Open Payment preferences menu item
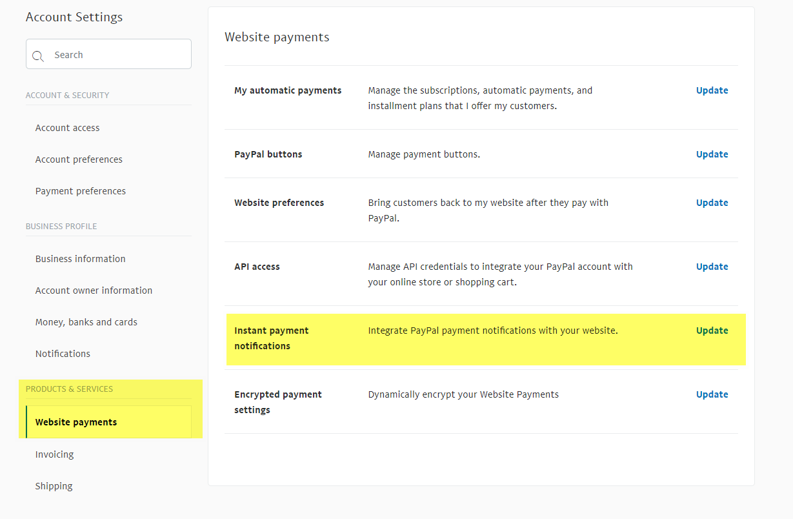The height and width of the screenshot is (519, 793). (x=81, y=191)
